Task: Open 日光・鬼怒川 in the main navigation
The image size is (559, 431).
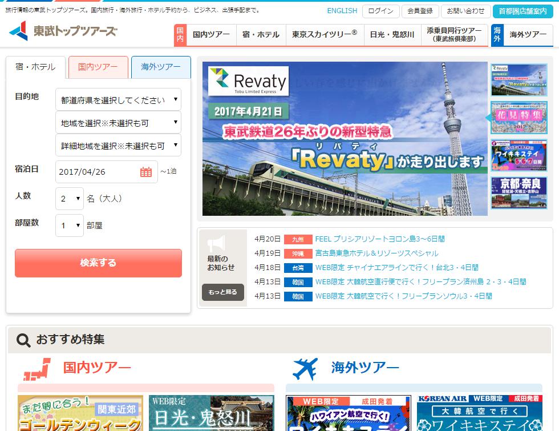Action: coord(392,35)
